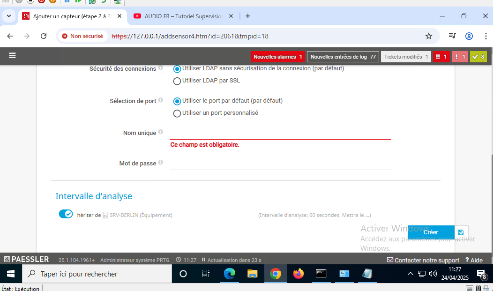493x291 pixels.
Task: Open a new browser tab
Action: coord(248,16)
